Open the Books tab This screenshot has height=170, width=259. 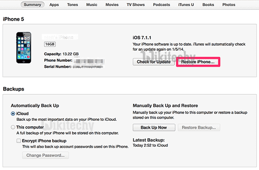tap(208, 5)
